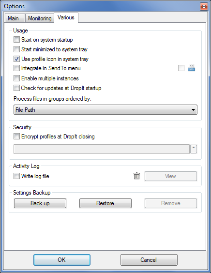Switch to the Main tab

(x=15, y=18)
